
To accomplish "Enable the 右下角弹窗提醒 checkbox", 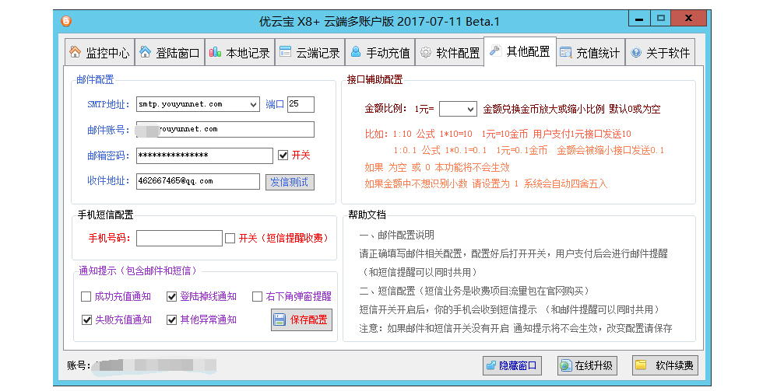I will click(x=258, y=297).
